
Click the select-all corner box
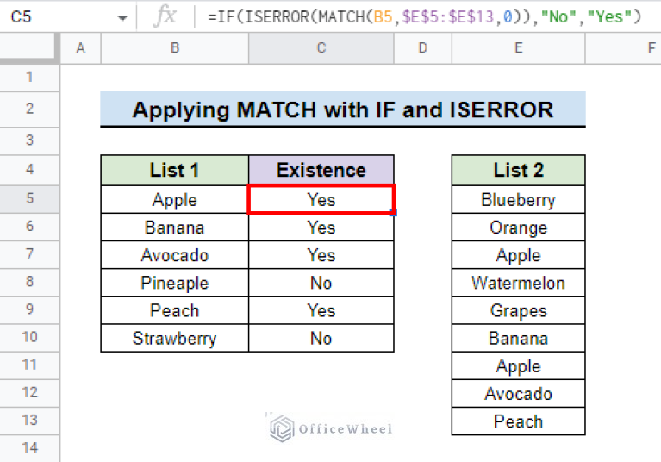29,48
